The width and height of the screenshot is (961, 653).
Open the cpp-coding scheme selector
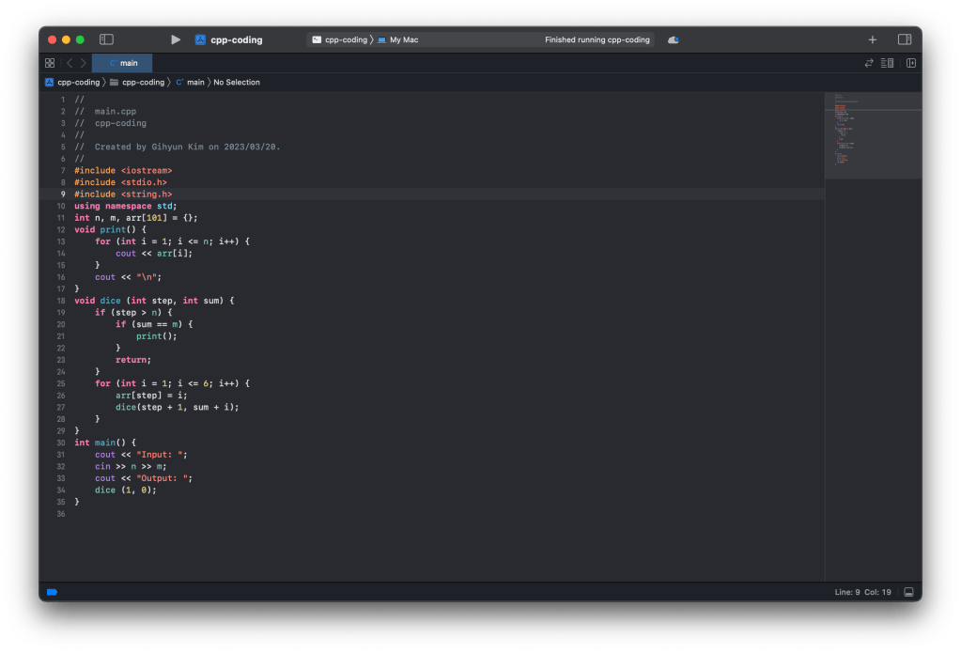[339, 39]
